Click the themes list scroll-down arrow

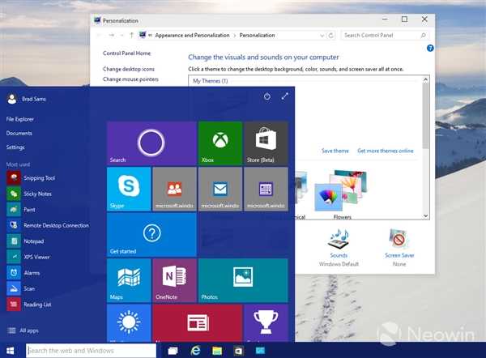(426, 215)
